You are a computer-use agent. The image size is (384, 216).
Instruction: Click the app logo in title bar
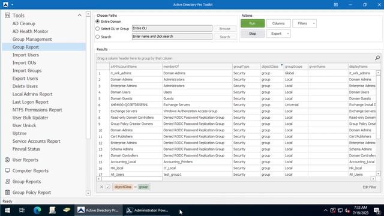coord(5,4)
